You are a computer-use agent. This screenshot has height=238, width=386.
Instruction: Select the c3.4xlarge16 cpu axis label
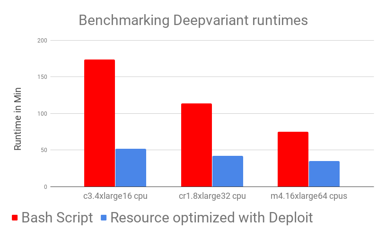pyautogui.click(x=115, y=196)
